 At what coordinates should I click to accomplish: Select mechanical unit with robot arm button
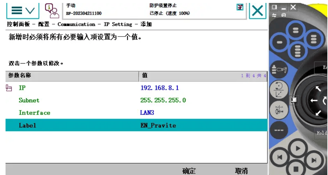[x=279, y=69]
